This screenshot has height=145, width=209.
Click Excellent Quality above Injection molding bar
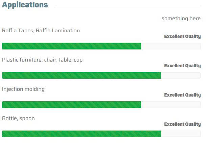coord(182,95)
